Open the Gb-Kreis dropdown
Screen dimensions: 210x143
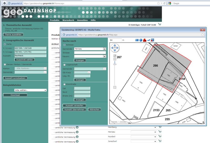pos(89,73)
